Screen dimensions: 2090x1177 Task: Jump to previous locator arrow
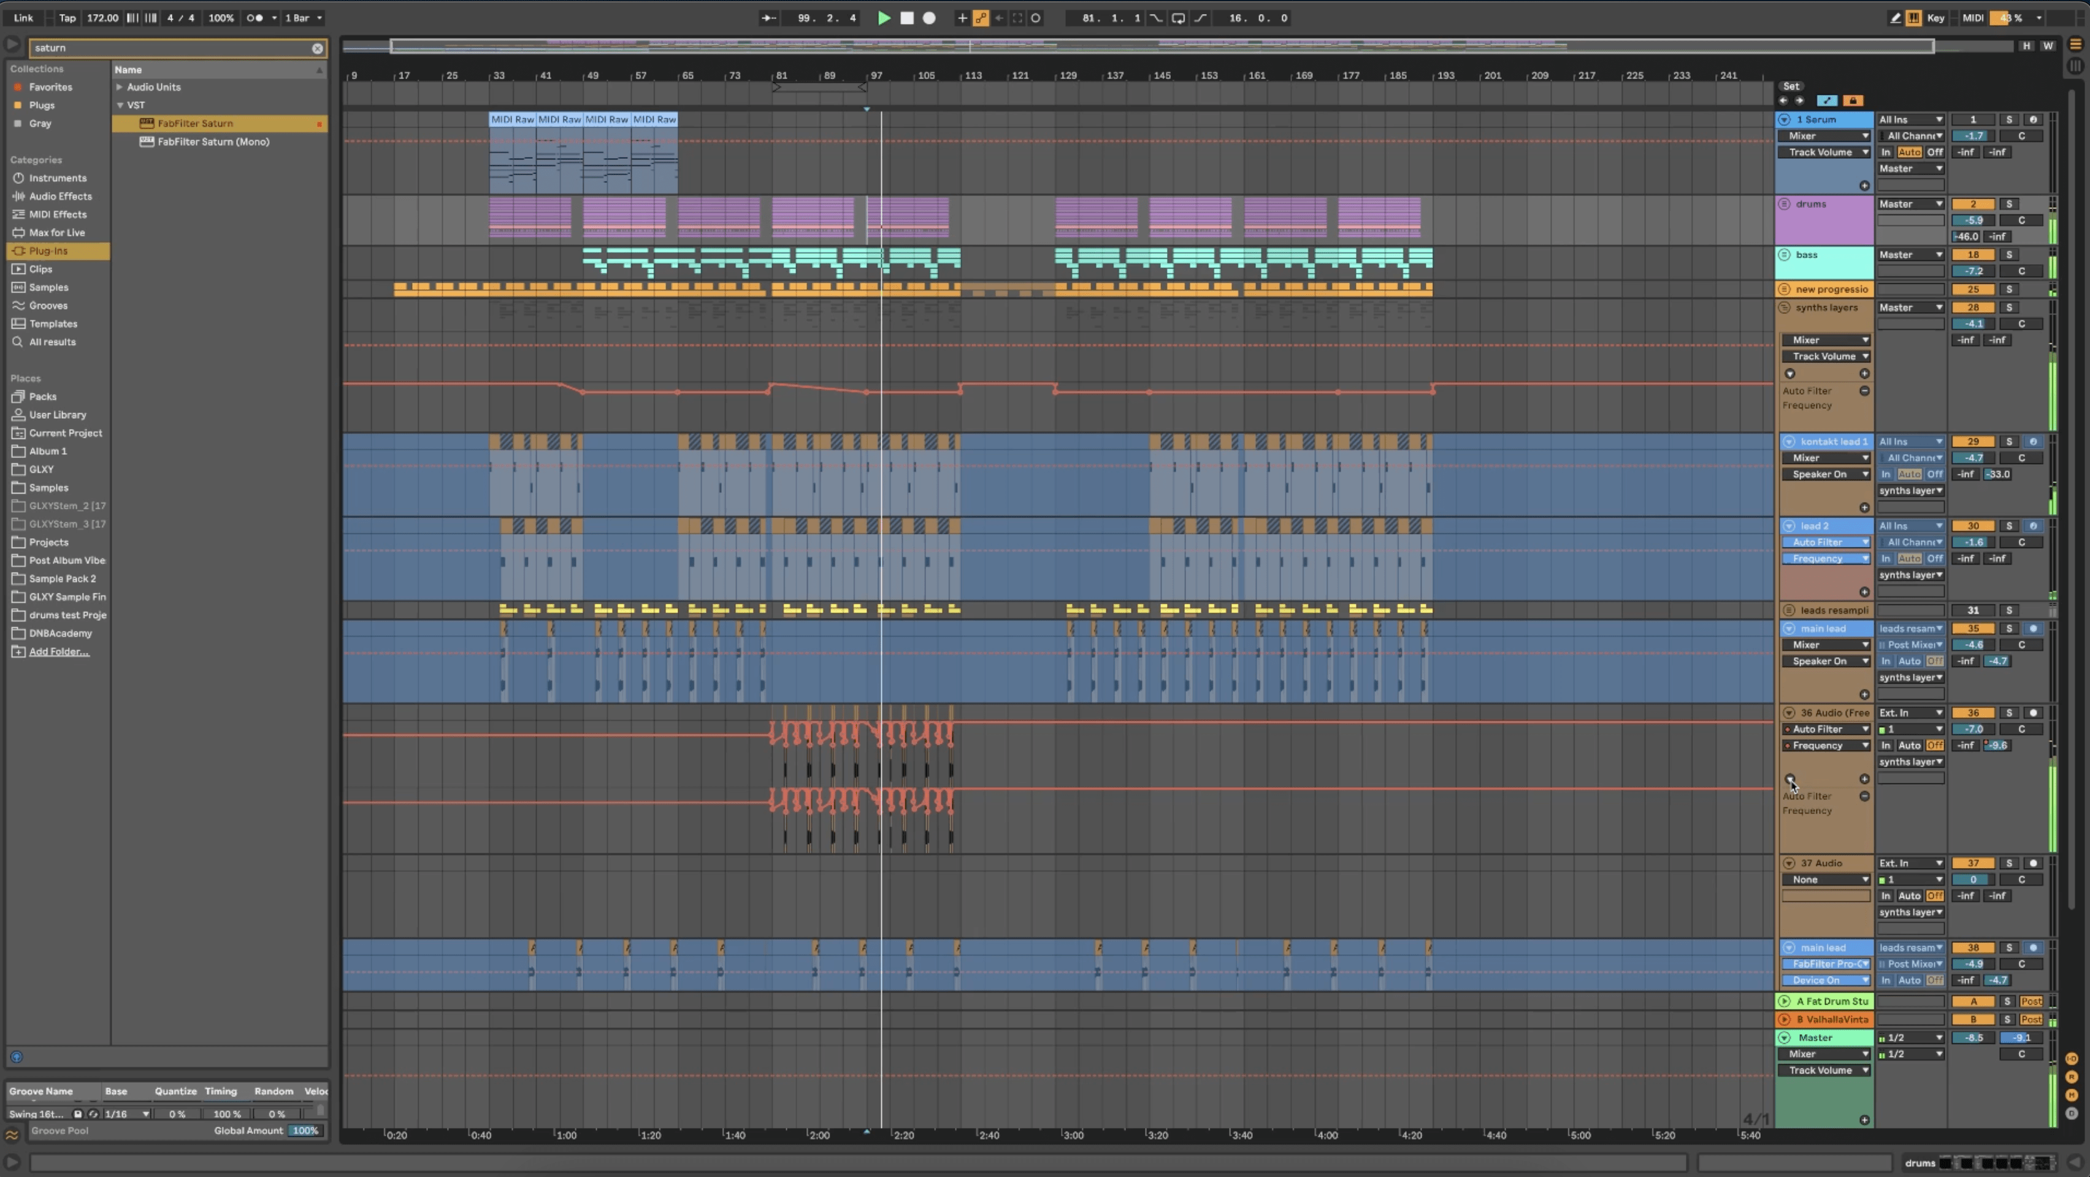pos(1783,101)
